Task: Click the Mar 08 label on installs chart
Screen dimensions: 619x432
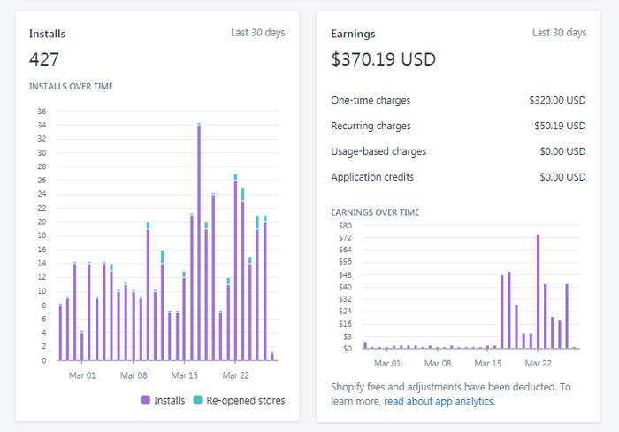Action: pyautogui.click(x=134, y=375)
